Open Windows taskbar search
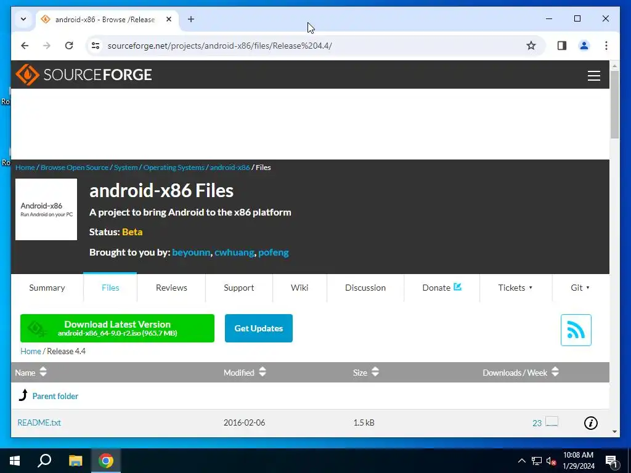Screen dimensions: 631x473 (x=44, y=461)
